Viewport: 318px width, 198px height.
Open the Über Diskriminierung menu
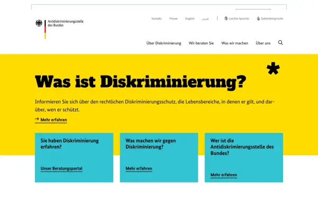point(164,43)
